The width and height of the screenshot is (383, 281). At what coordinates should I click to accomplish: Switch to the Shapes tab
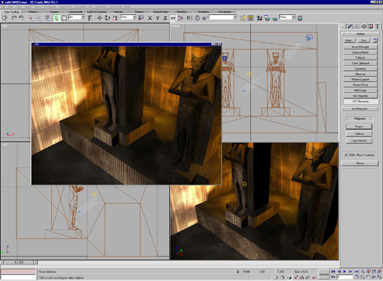[54, 12]
